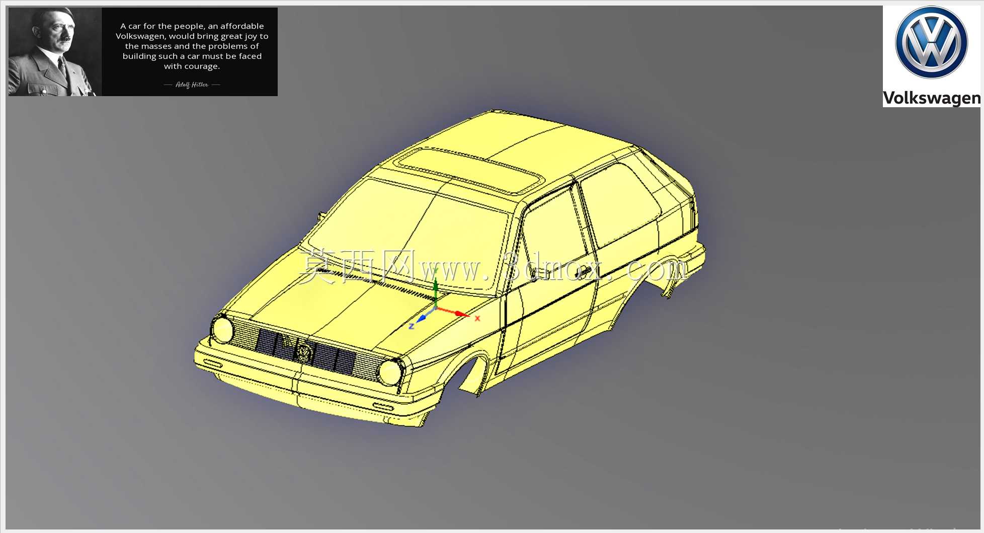Click the red "X" axis label
984x533 pixels.
point(477,318)
